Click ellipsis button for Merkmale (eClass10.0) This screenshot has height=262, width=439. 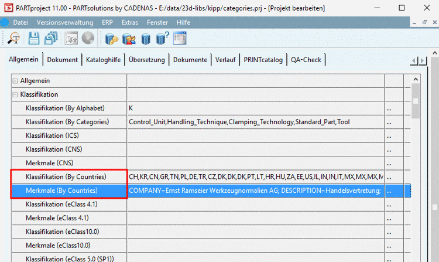tap(389, 246)
